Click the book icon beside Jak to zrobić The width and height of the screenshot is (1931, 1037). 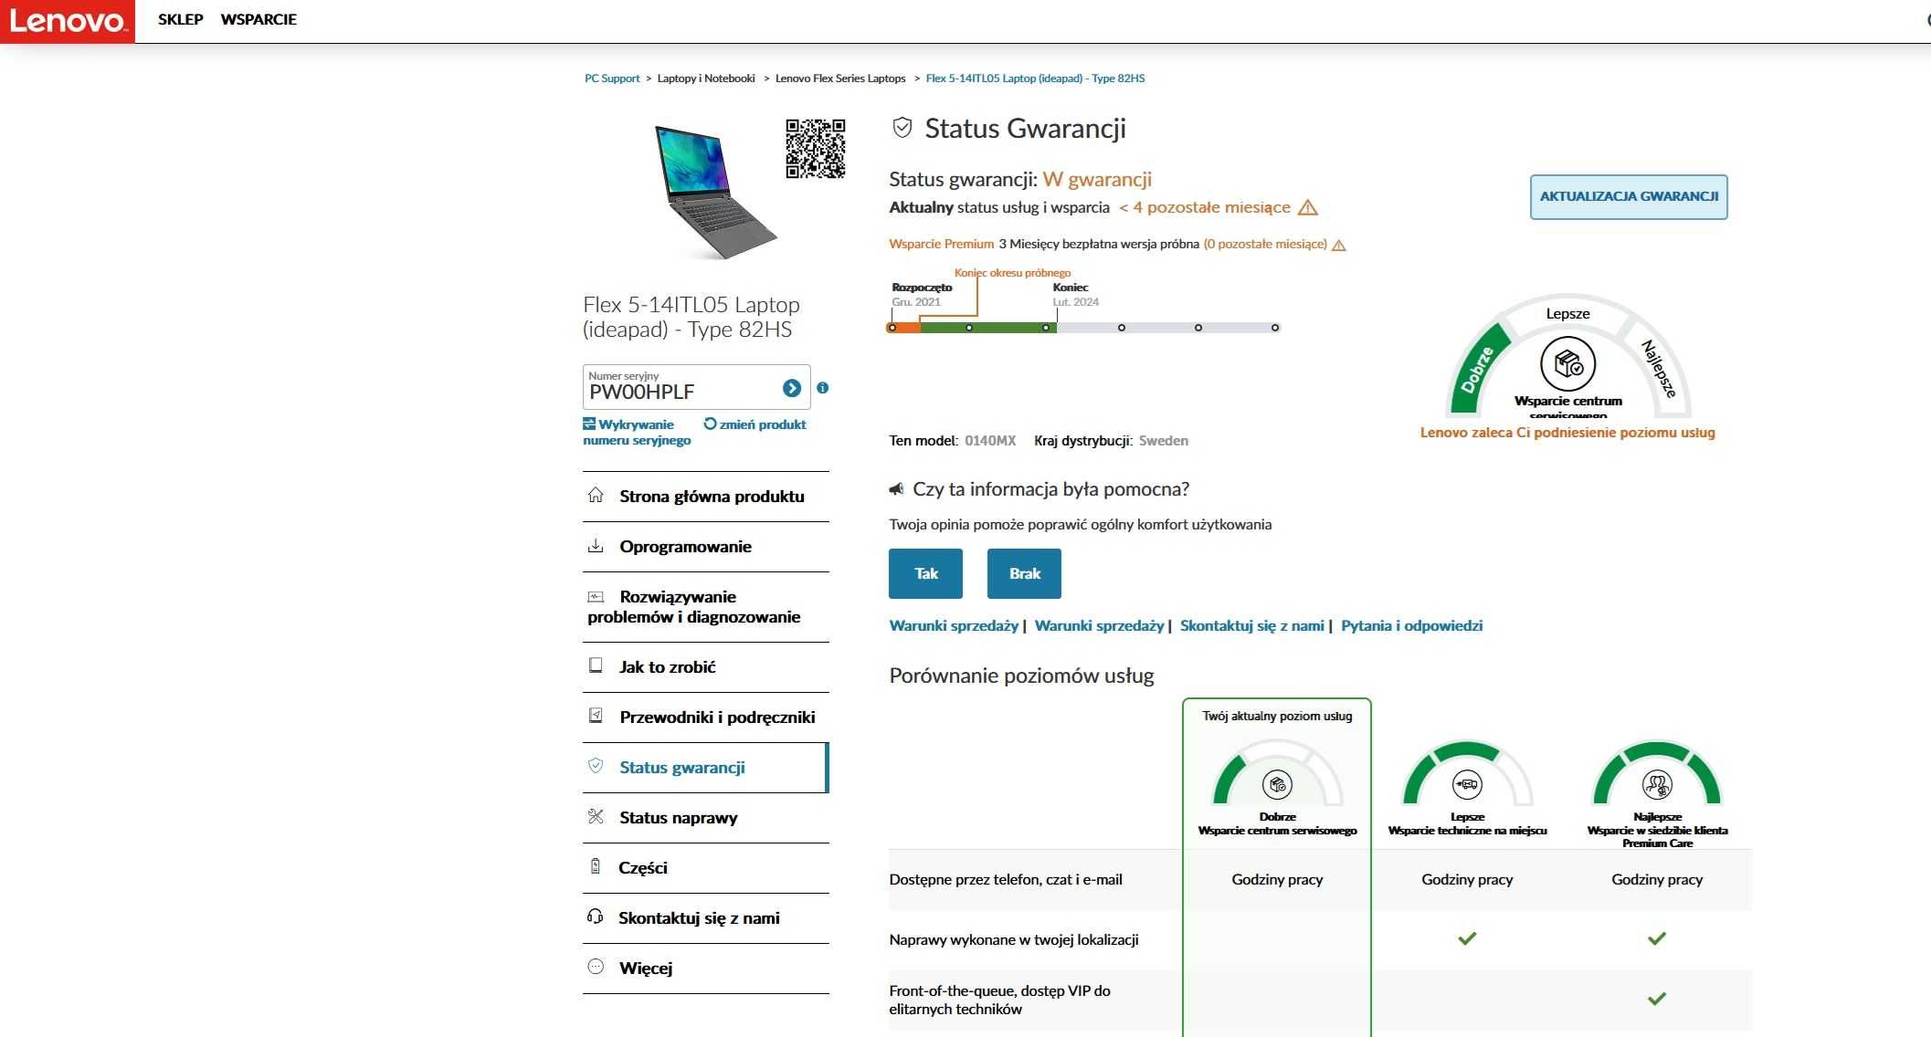[596, 665]
